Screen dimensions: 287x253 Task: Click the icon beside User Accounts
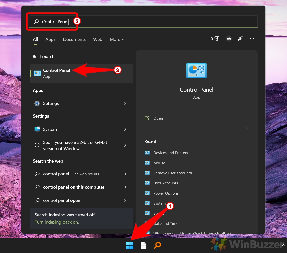pyautogui.click(x=147, y=183)
